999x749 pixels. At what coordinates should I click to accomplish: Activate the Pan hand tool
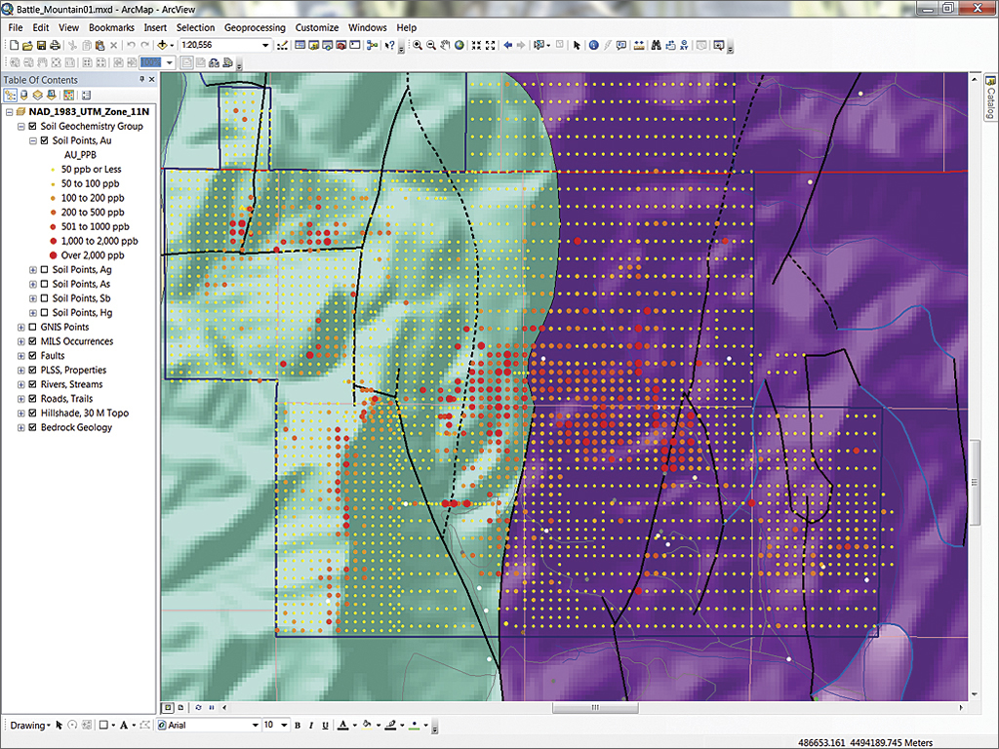tap(445, 45)
